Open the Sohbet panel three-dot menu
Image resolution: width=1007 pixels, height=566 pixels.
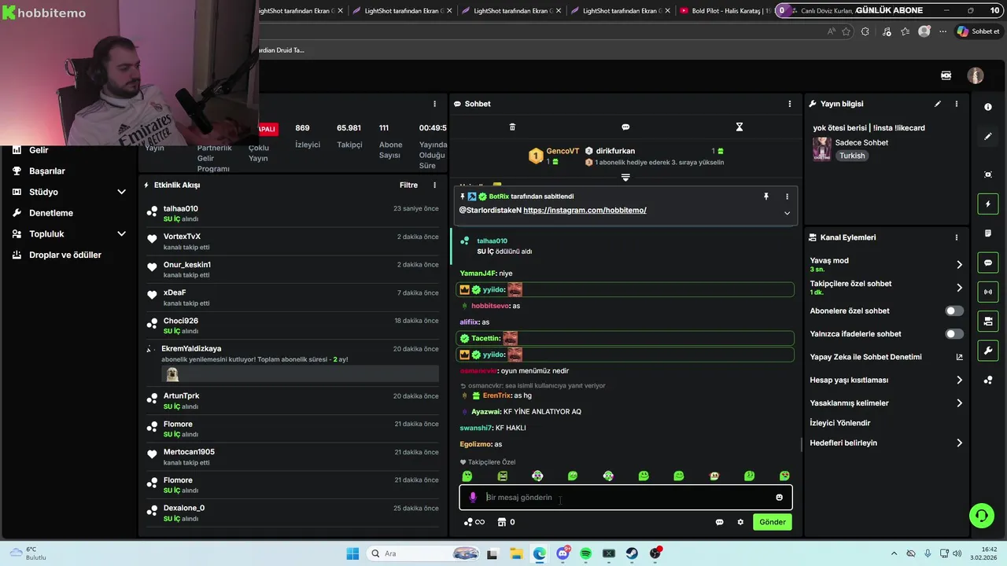[790, 104]
